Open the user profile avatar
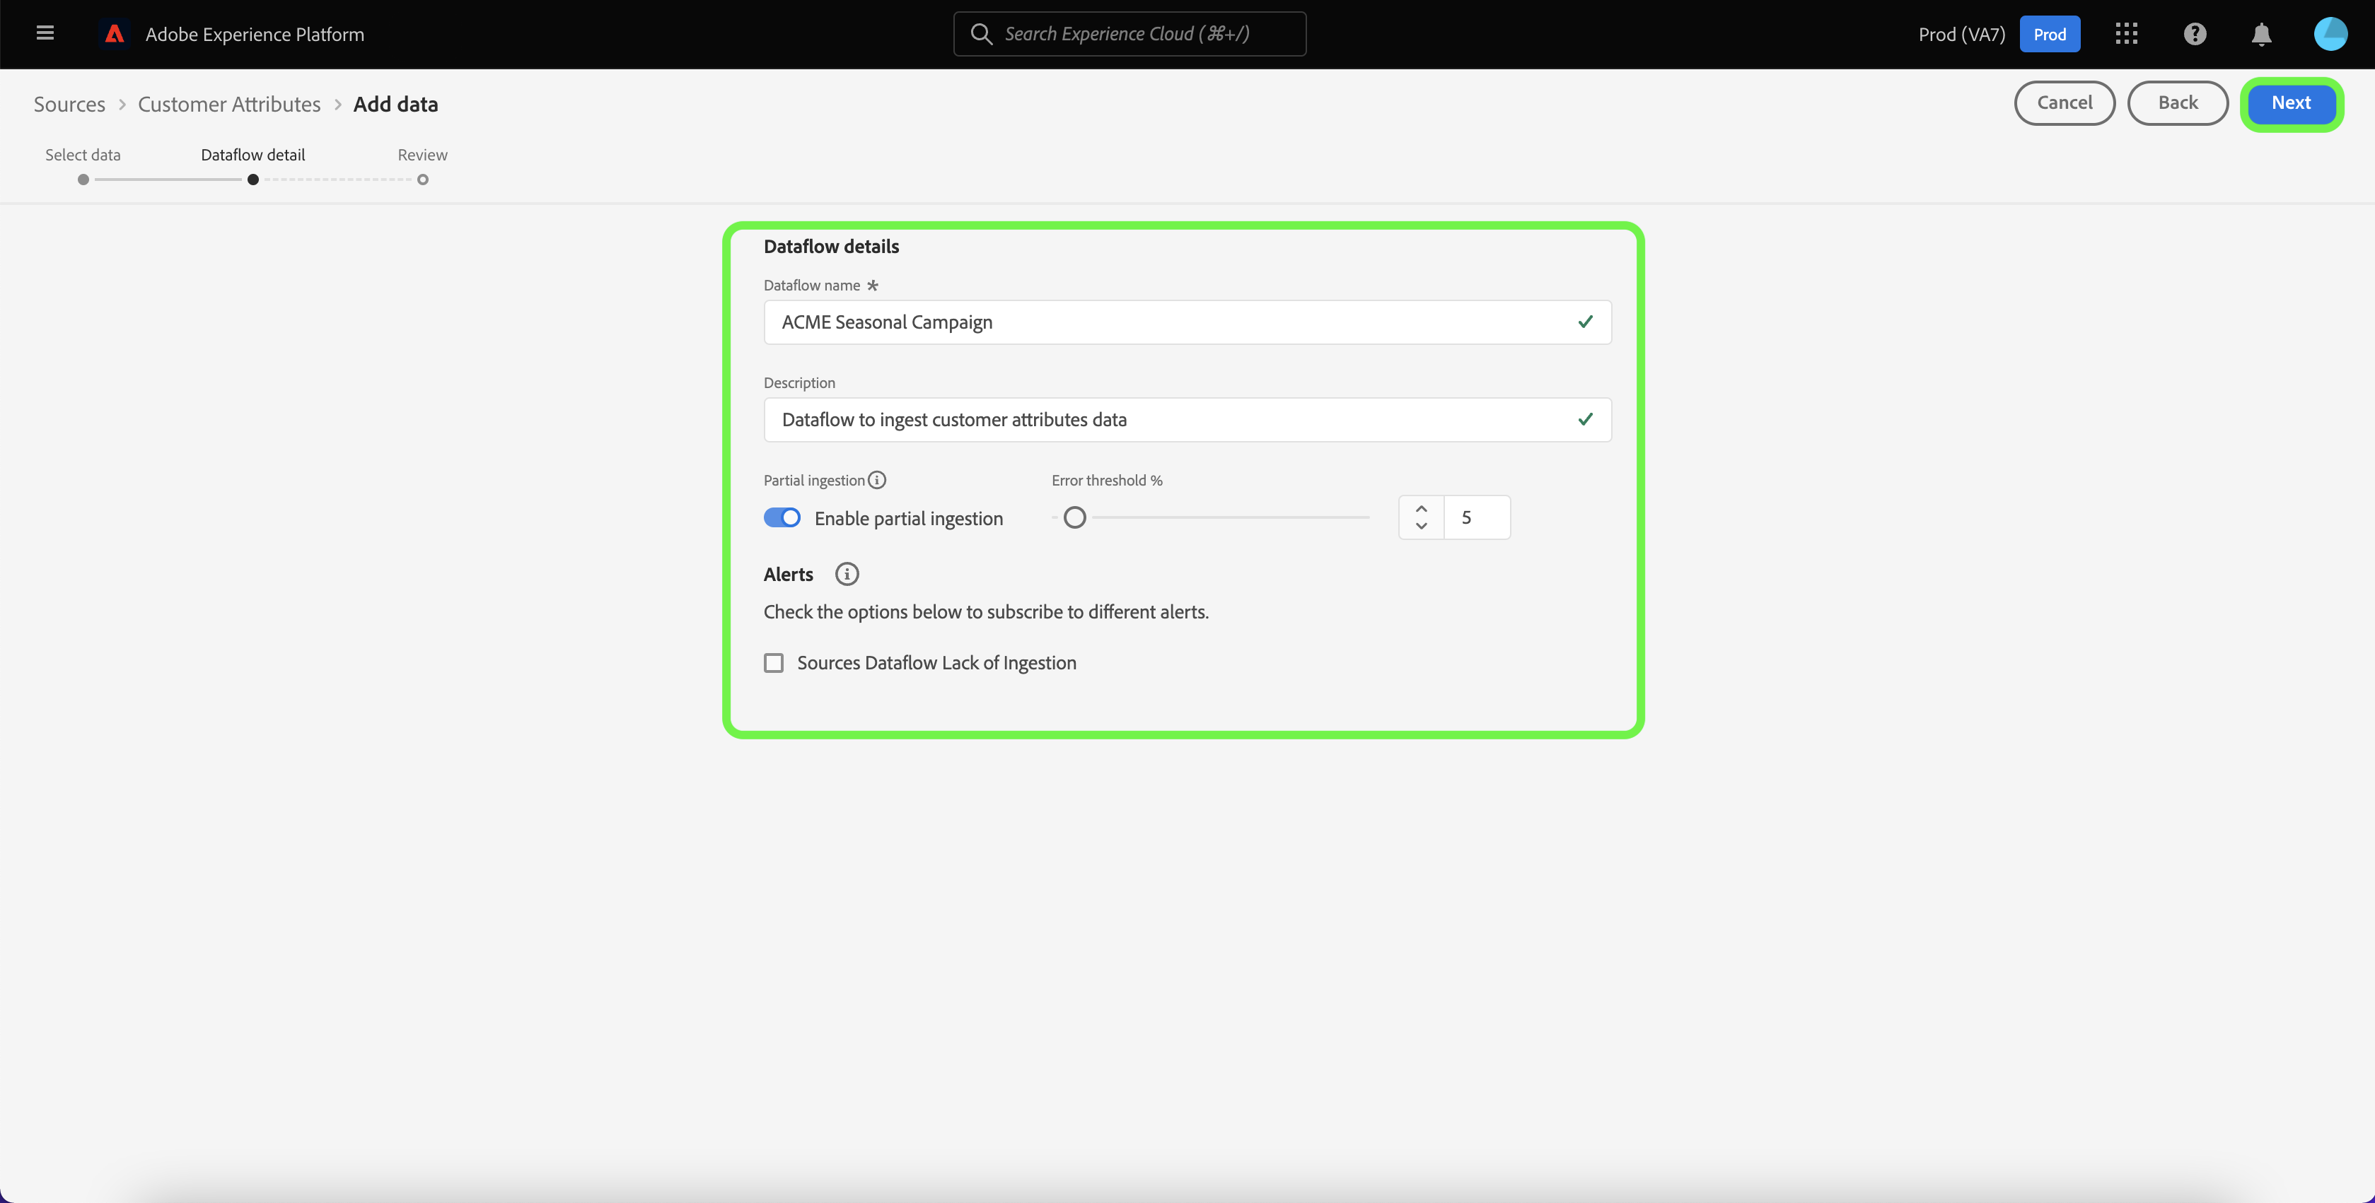Image resolution: width=2375 pixels, height=1203 pixels. (2330, 34)
